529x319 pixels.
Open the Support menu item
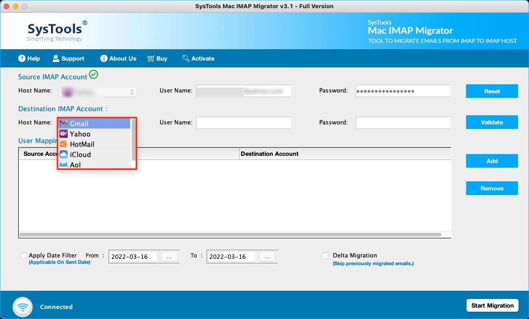click(x=68, y=58)
